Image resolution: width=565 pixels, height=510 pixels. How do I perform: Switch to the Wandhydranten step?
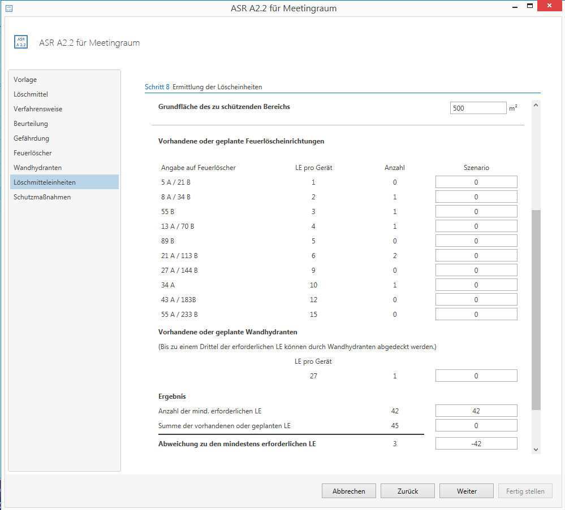(x=37, y=168)
